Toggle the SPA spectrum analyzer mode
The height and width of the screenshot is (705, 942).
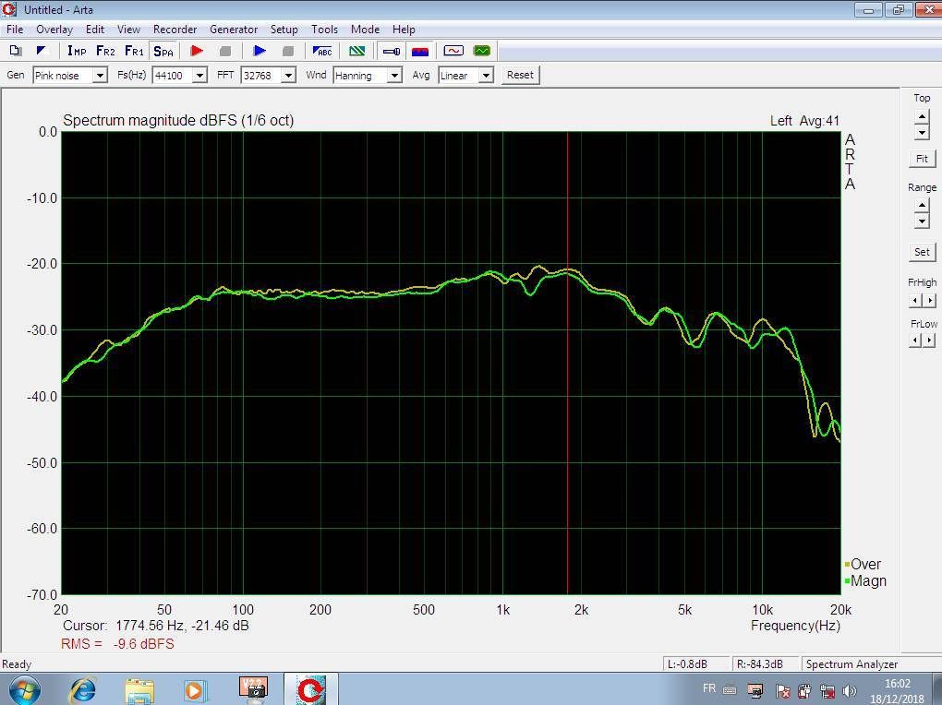[x=163, y=51]
